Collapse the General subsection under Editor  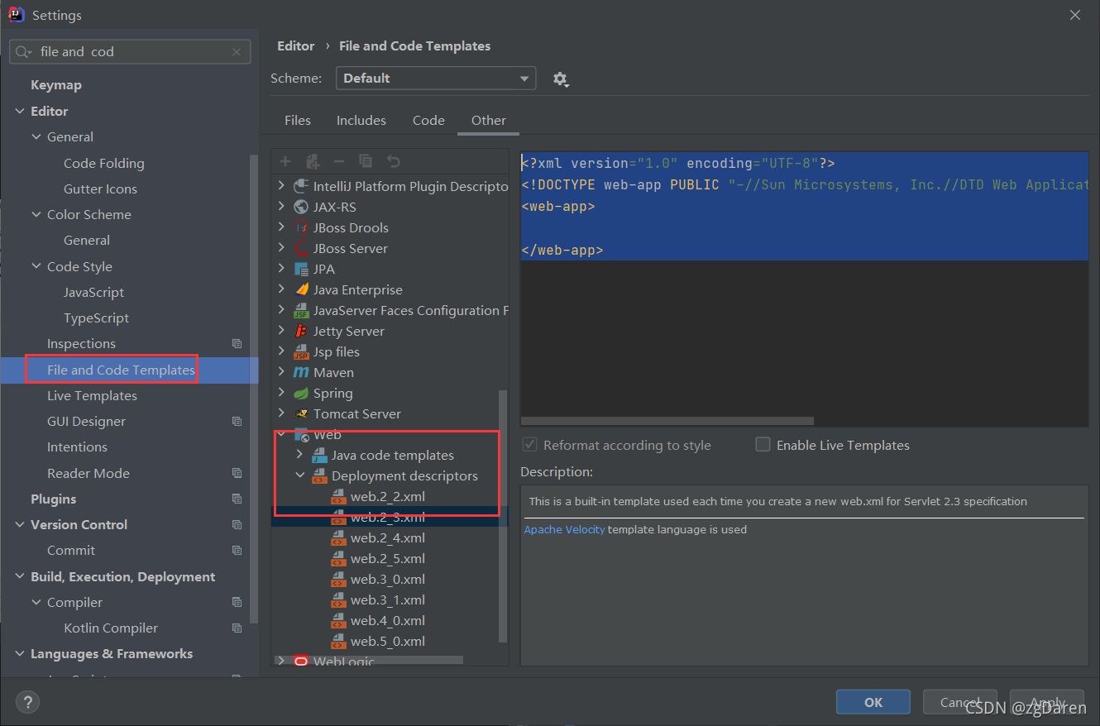click(x=36, y=137)
